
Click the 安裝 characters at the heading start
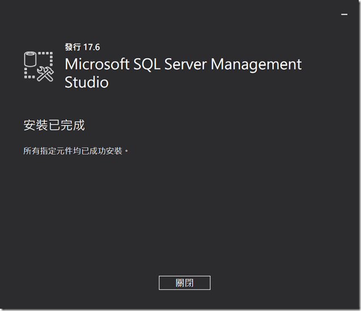tap(36, 125)
